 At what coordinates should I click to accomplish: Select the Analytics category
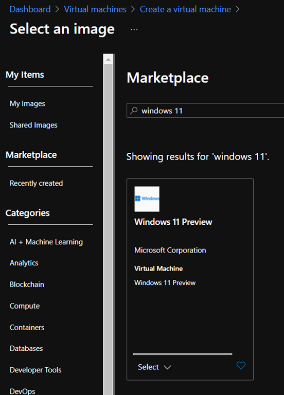(24, 263)
